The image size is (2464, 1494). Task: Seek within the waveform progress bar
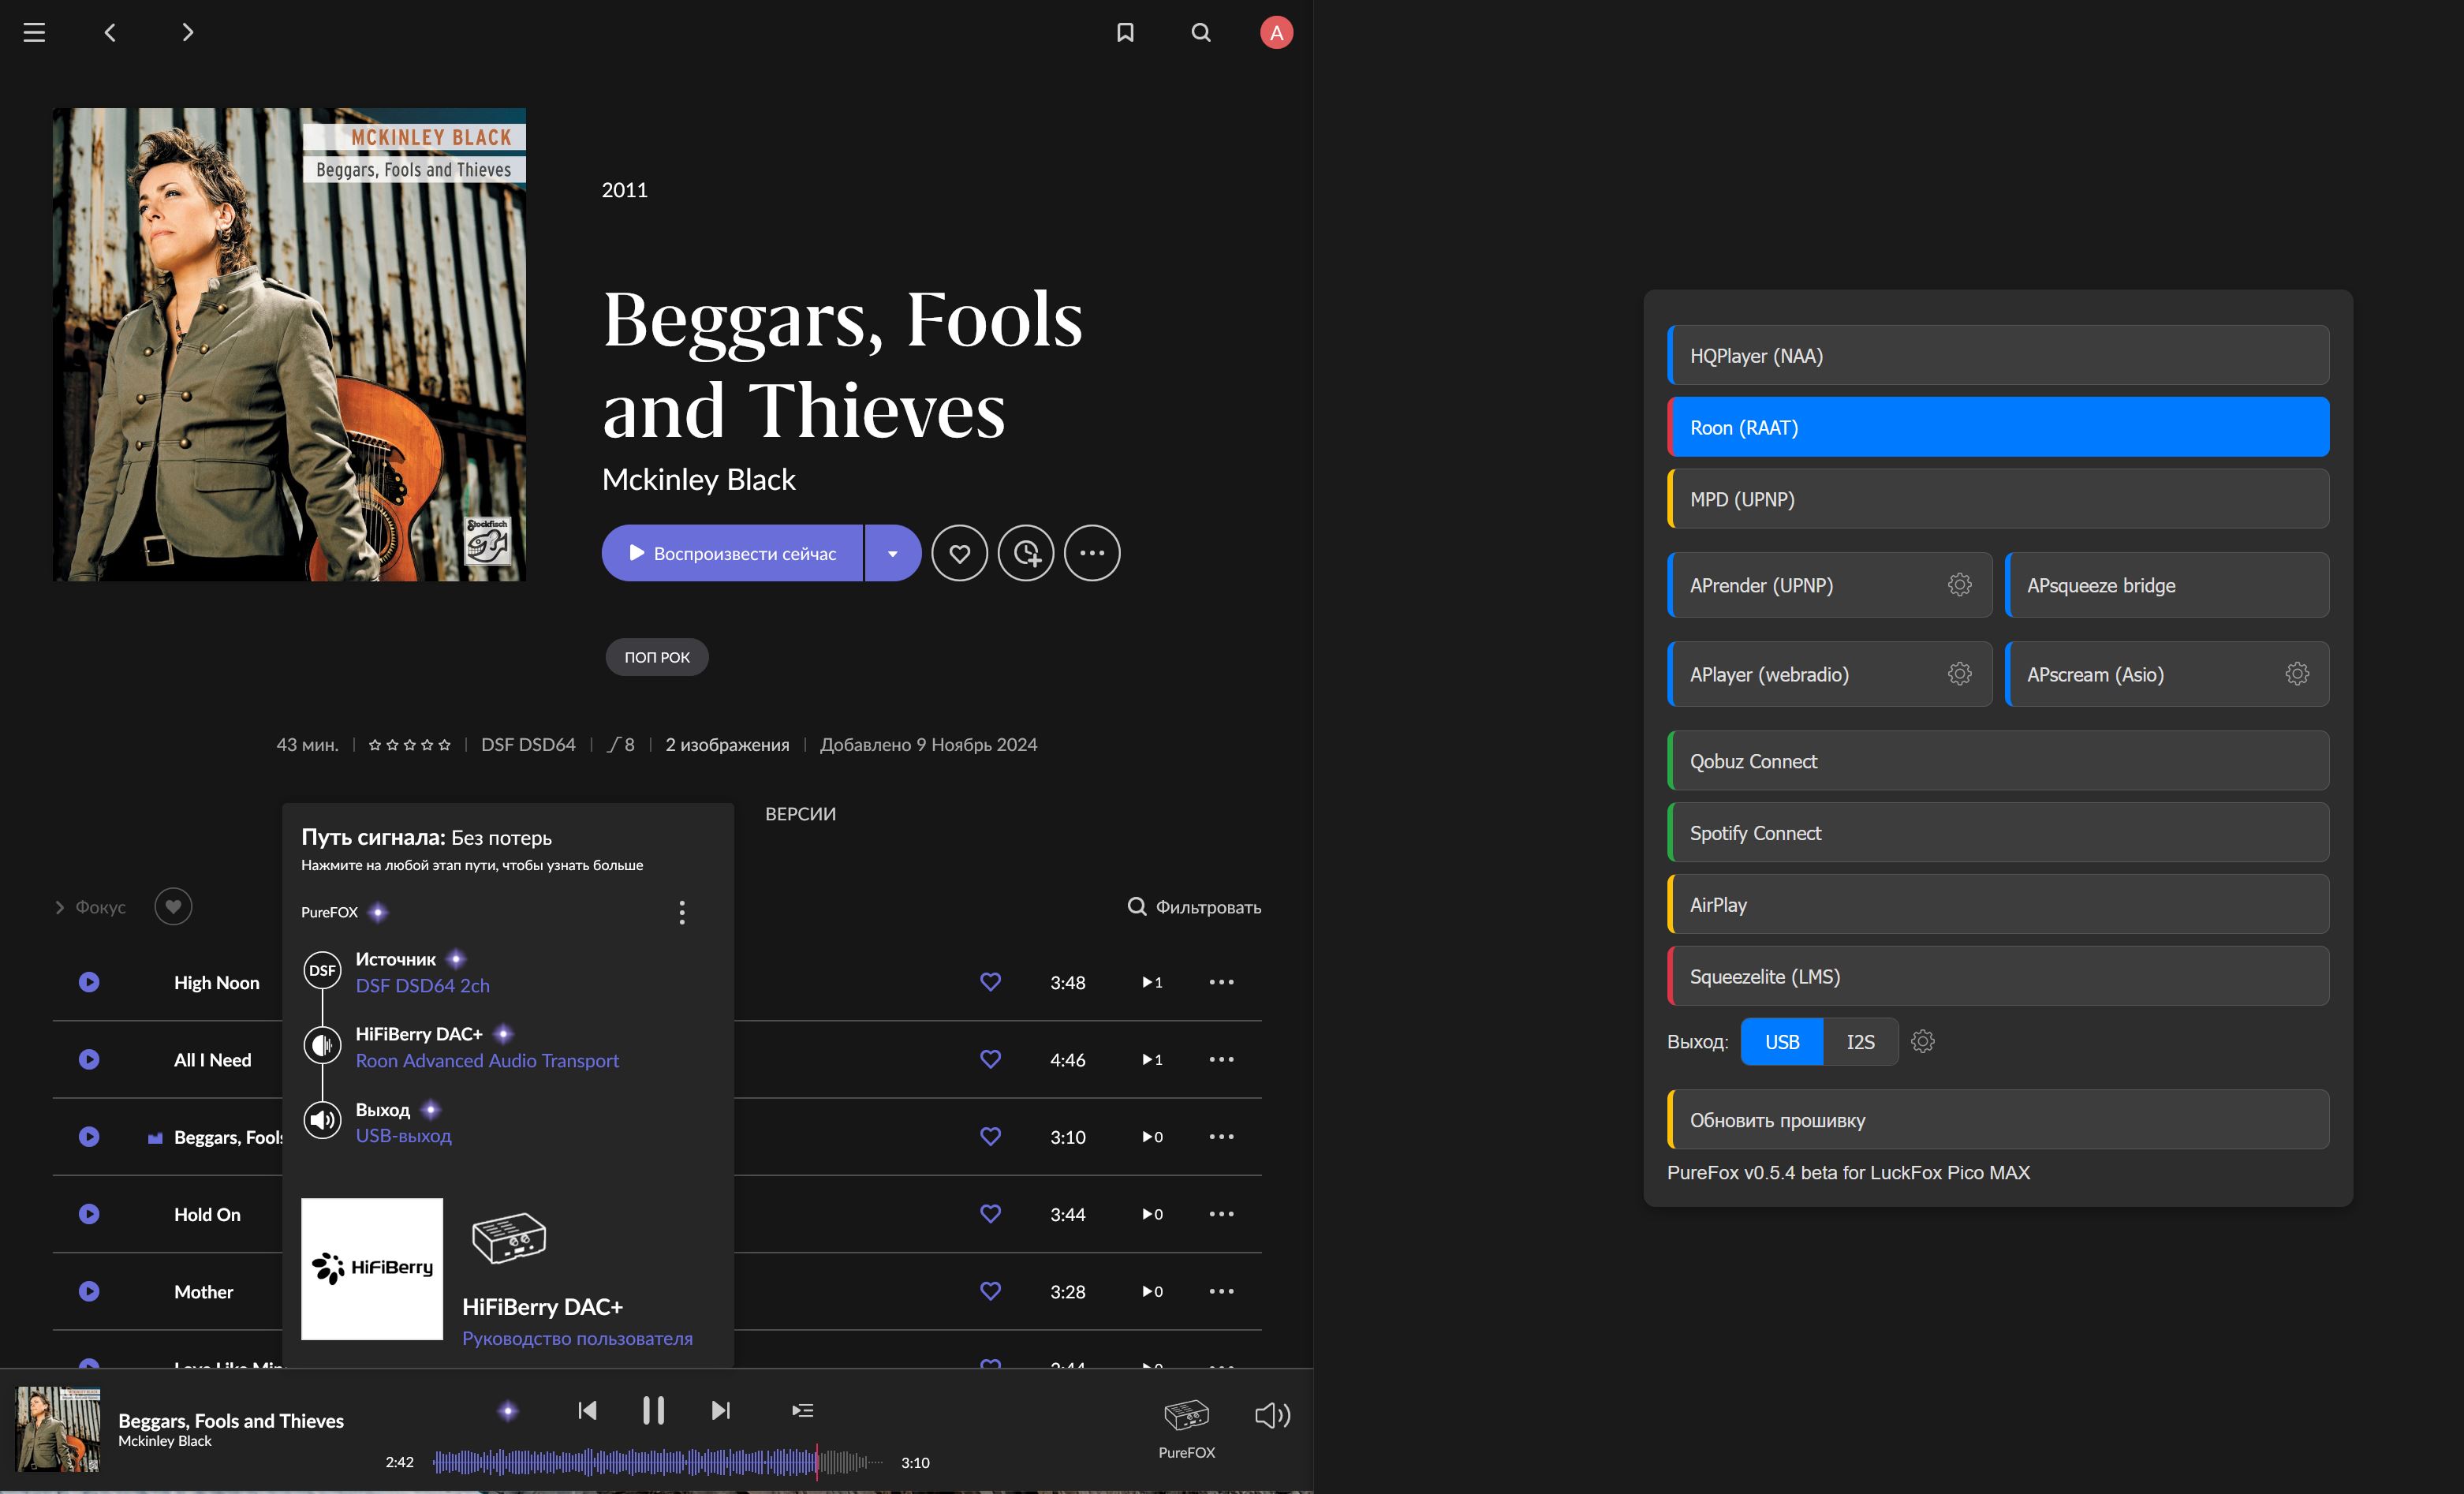pos(658,1462)
